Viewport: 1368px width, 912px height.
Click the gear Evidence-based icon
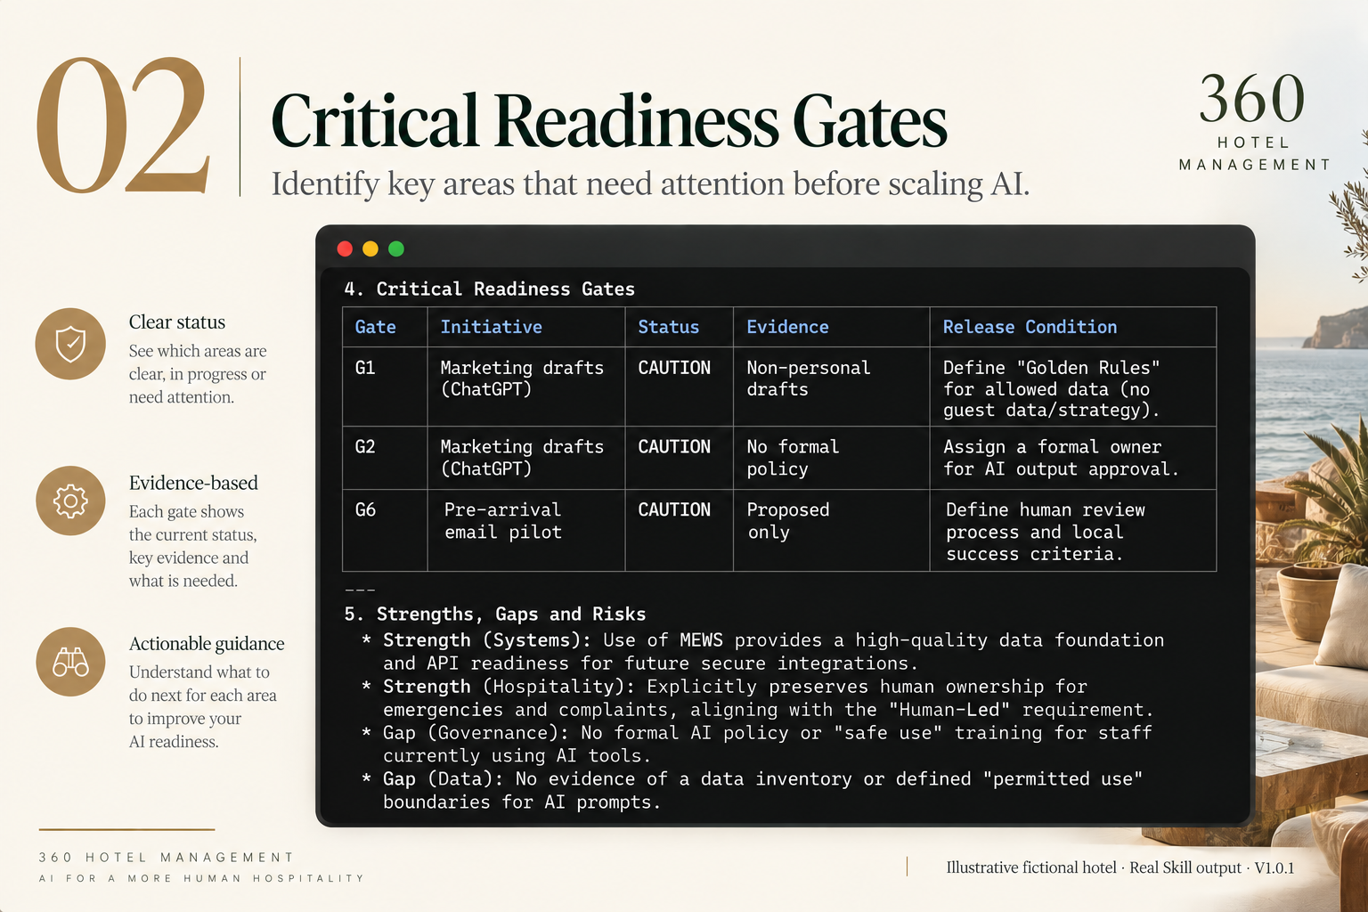tap(70, 501)
